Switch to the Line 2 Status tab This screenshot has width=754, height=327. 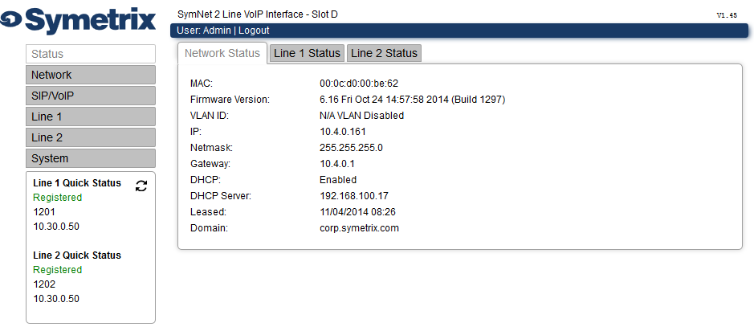click(x=384, y=53)
